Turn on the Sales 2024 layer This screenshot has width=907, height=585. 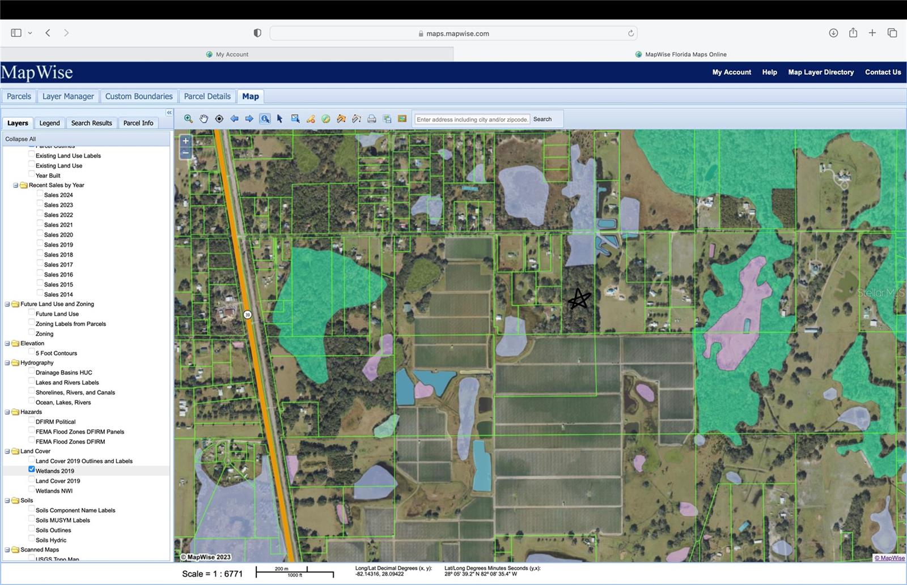pyautogui.click(x=40, y=194)
